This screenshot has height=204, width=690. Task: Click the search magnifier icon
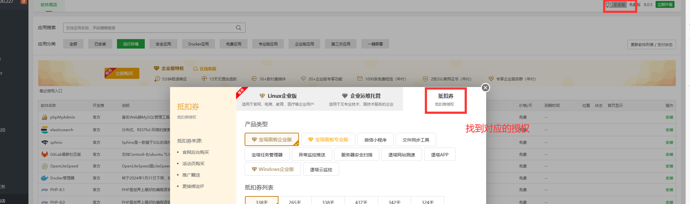[x=239, y=28]
